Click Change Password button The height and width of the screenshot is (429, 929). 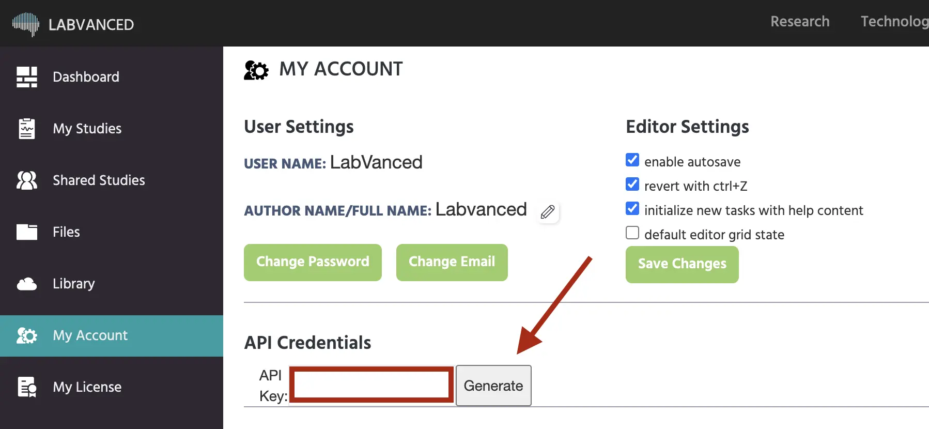(313, 263)
